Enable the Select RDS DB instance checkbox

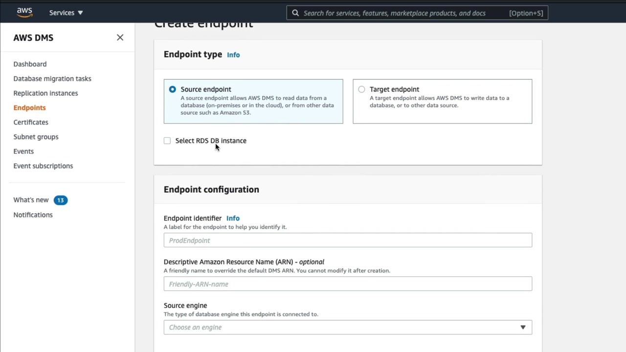coord(167,141)
